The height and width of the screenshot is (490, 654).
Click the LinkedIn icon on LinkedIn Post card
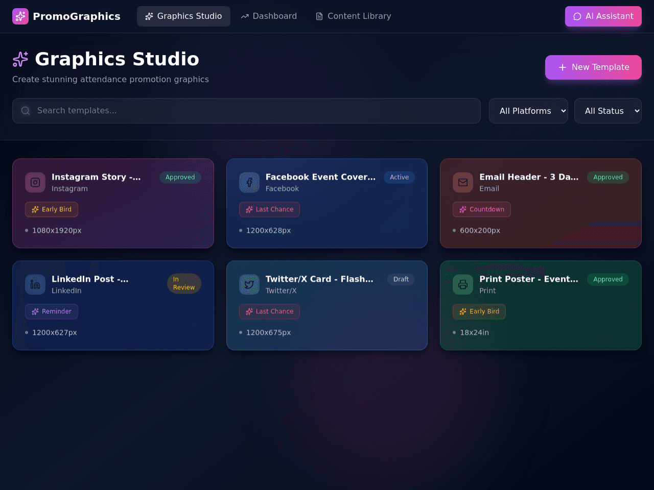point(35,284)
